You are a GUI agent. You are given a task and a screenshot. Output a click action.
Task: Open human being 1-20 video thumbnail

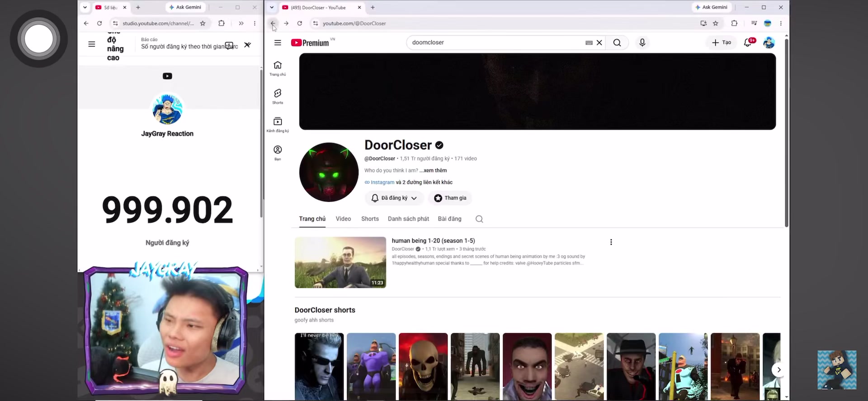340,262
